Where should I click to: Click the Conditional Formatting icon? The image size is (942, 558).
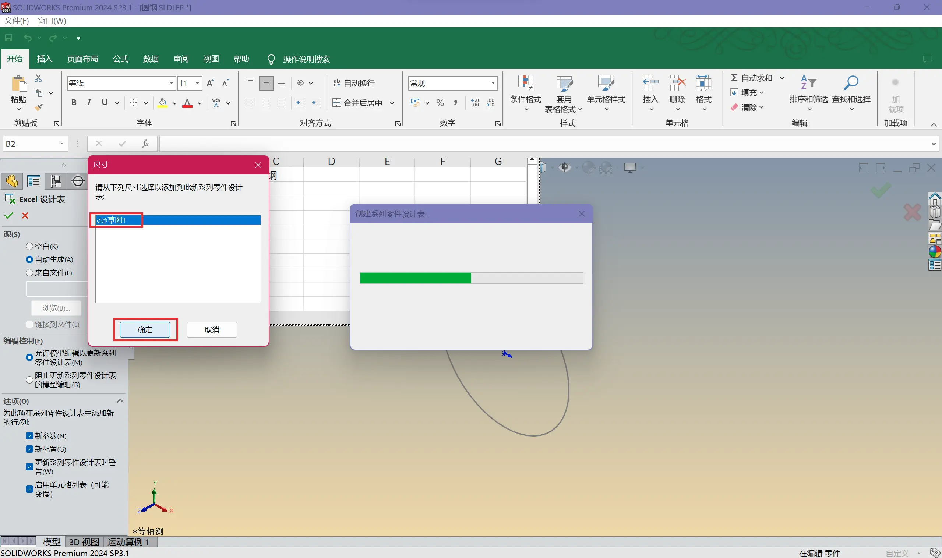tap(525, 92)
